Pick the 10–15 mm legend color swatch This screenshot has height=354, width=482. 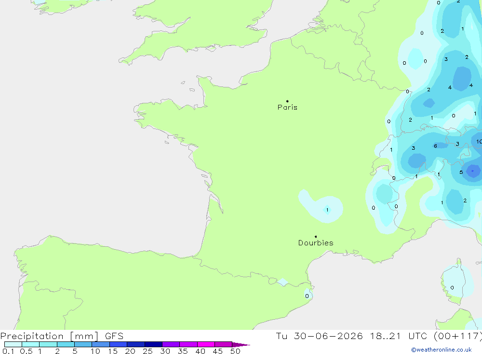coord(101,344)
